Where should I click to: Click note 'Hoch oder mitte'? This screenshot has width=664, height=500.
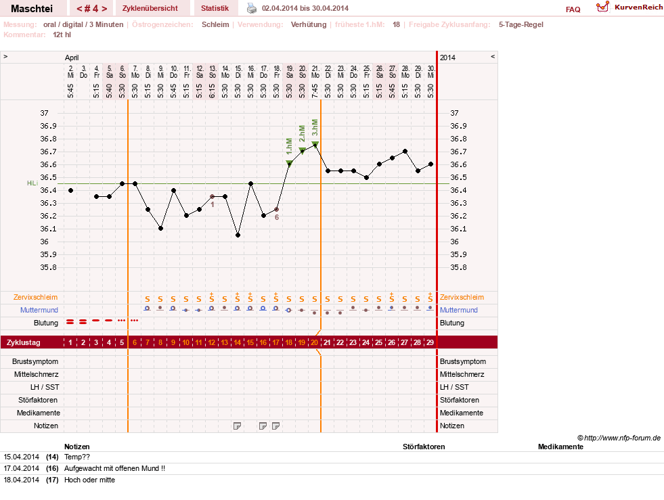(89, 480)
